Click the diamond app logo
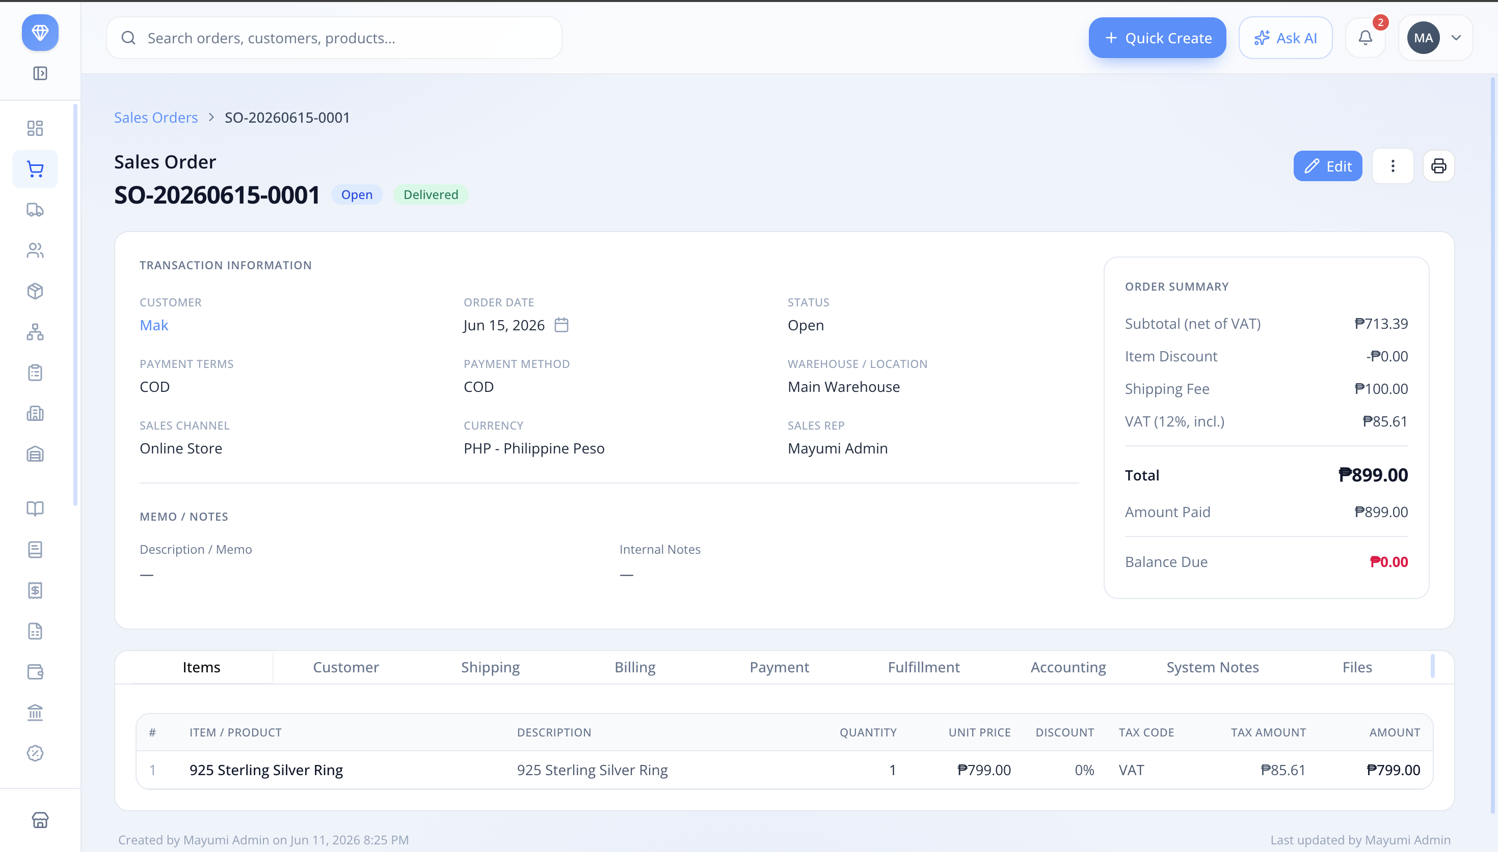The height and width of the screenshot is (852, 1498). pyautogui.click(x=40, y=33)
